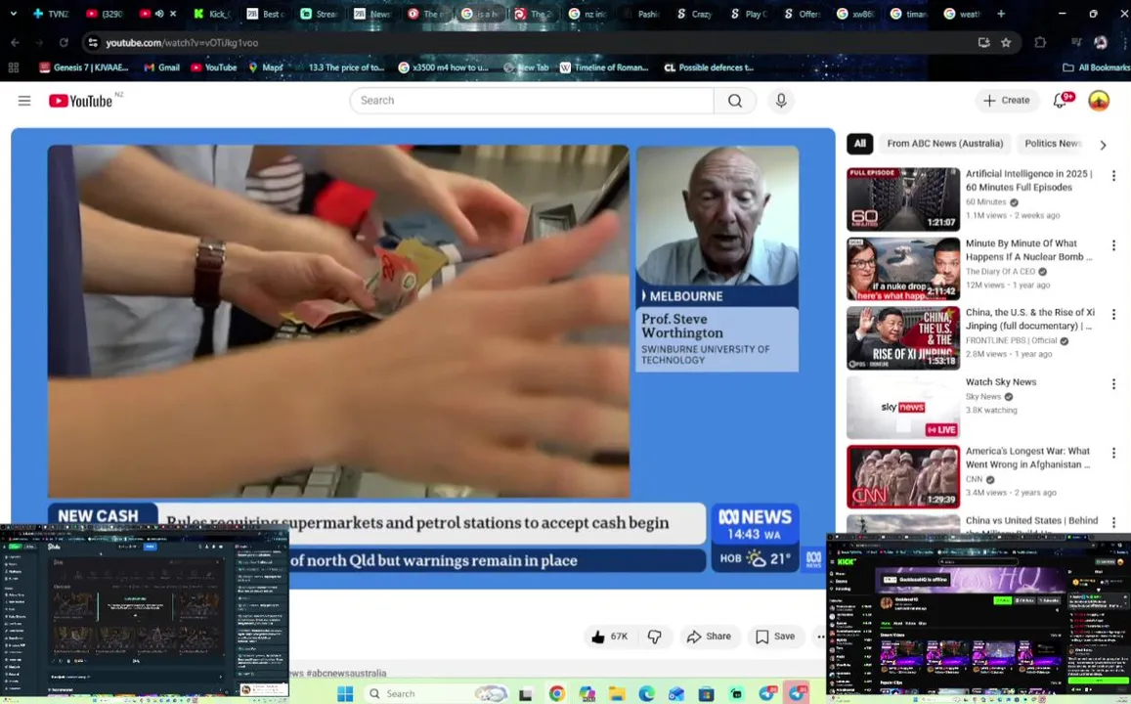
Task: Open File Explorer from the taskbar
Action: tap(617, 693)
